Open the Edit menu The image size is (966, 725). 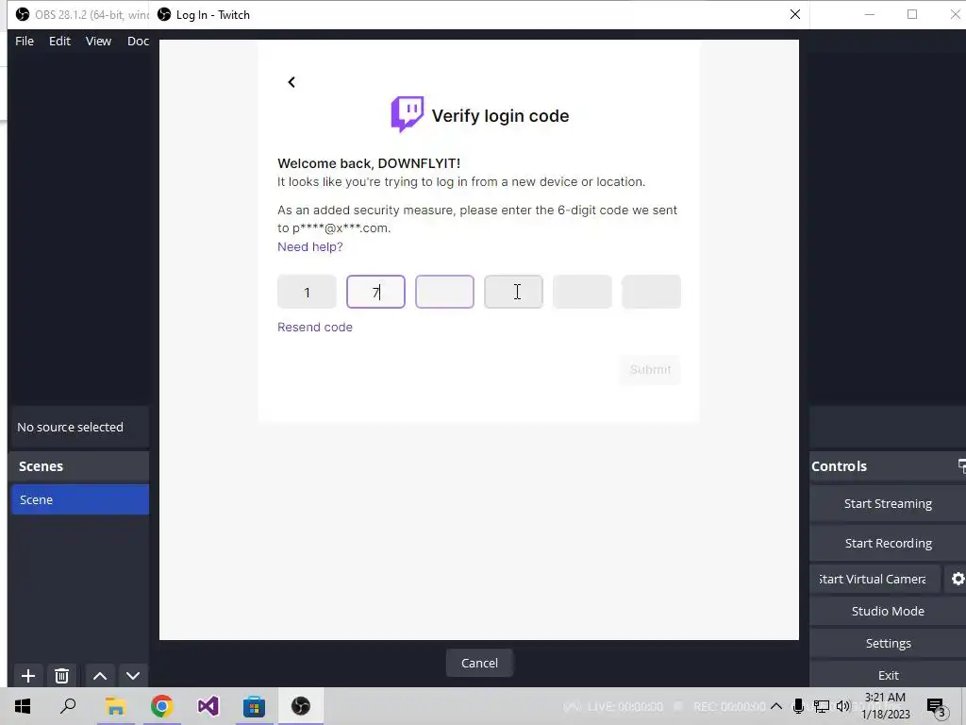coord(59,41)
